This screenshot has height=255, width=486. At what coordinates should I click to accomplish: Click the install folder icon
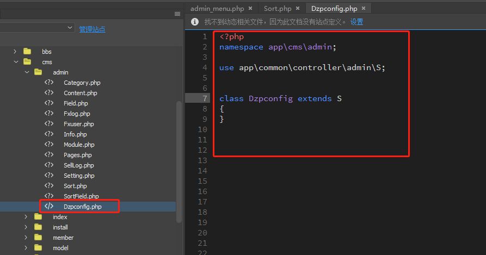pos(38,227)
